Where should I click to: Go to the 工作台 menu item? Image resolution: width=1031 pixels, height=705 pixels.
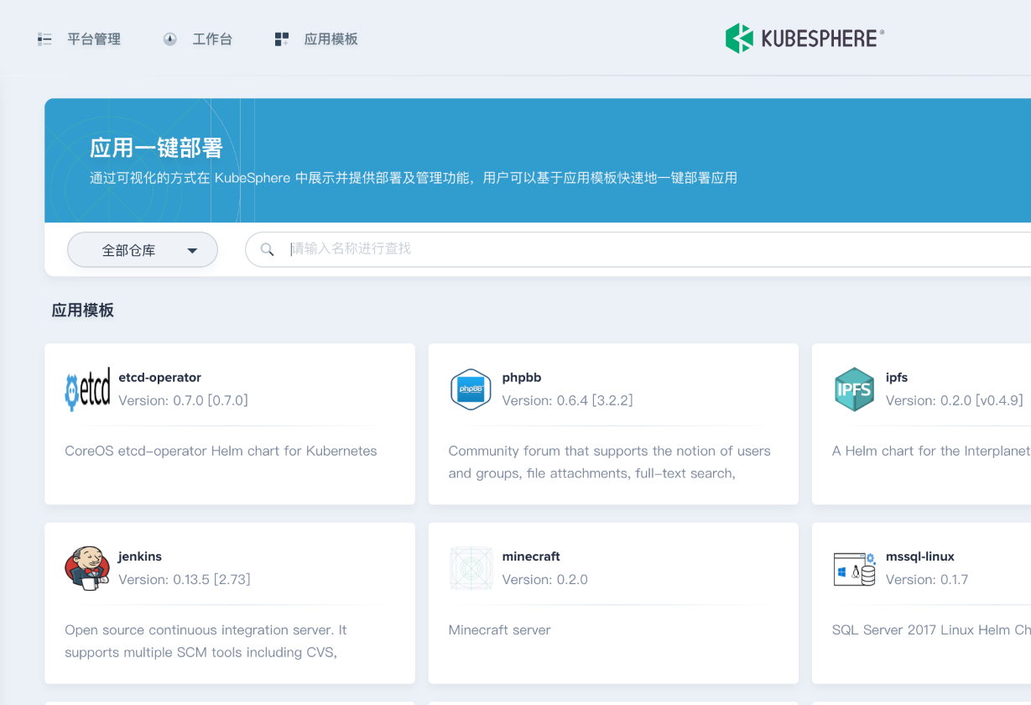coord(212,39)
